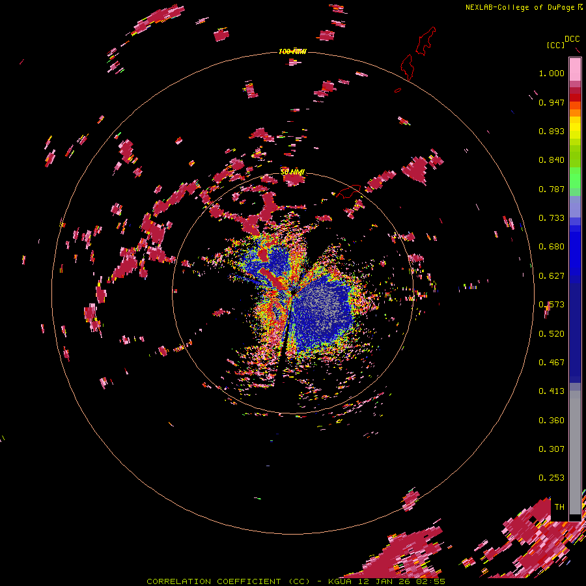This screenshot has width=586, height=586.
Task: Click the 0.733 color scale value
Action: (551, 218)
